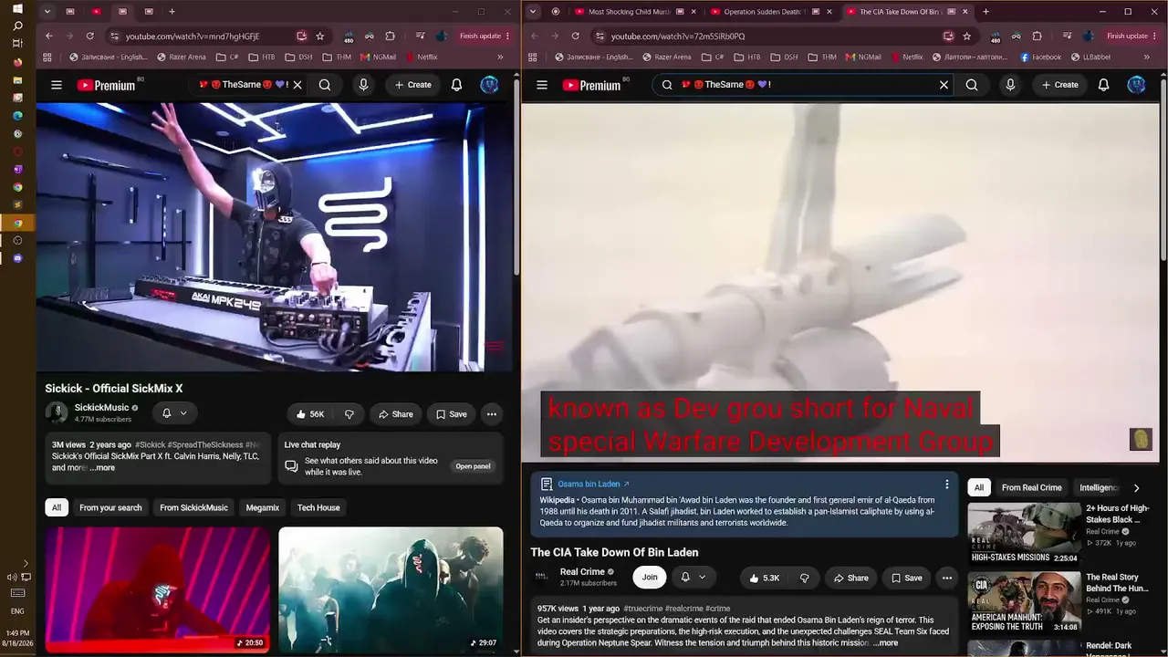Open the Real Crime channel name link
The width and height of the screenshot is (1168, 657).
582,572
